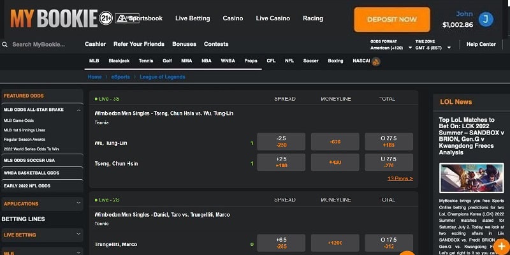Select the NASCAR tab
Image resolution: width=510 pixels, height=255 pixels.
361,61
